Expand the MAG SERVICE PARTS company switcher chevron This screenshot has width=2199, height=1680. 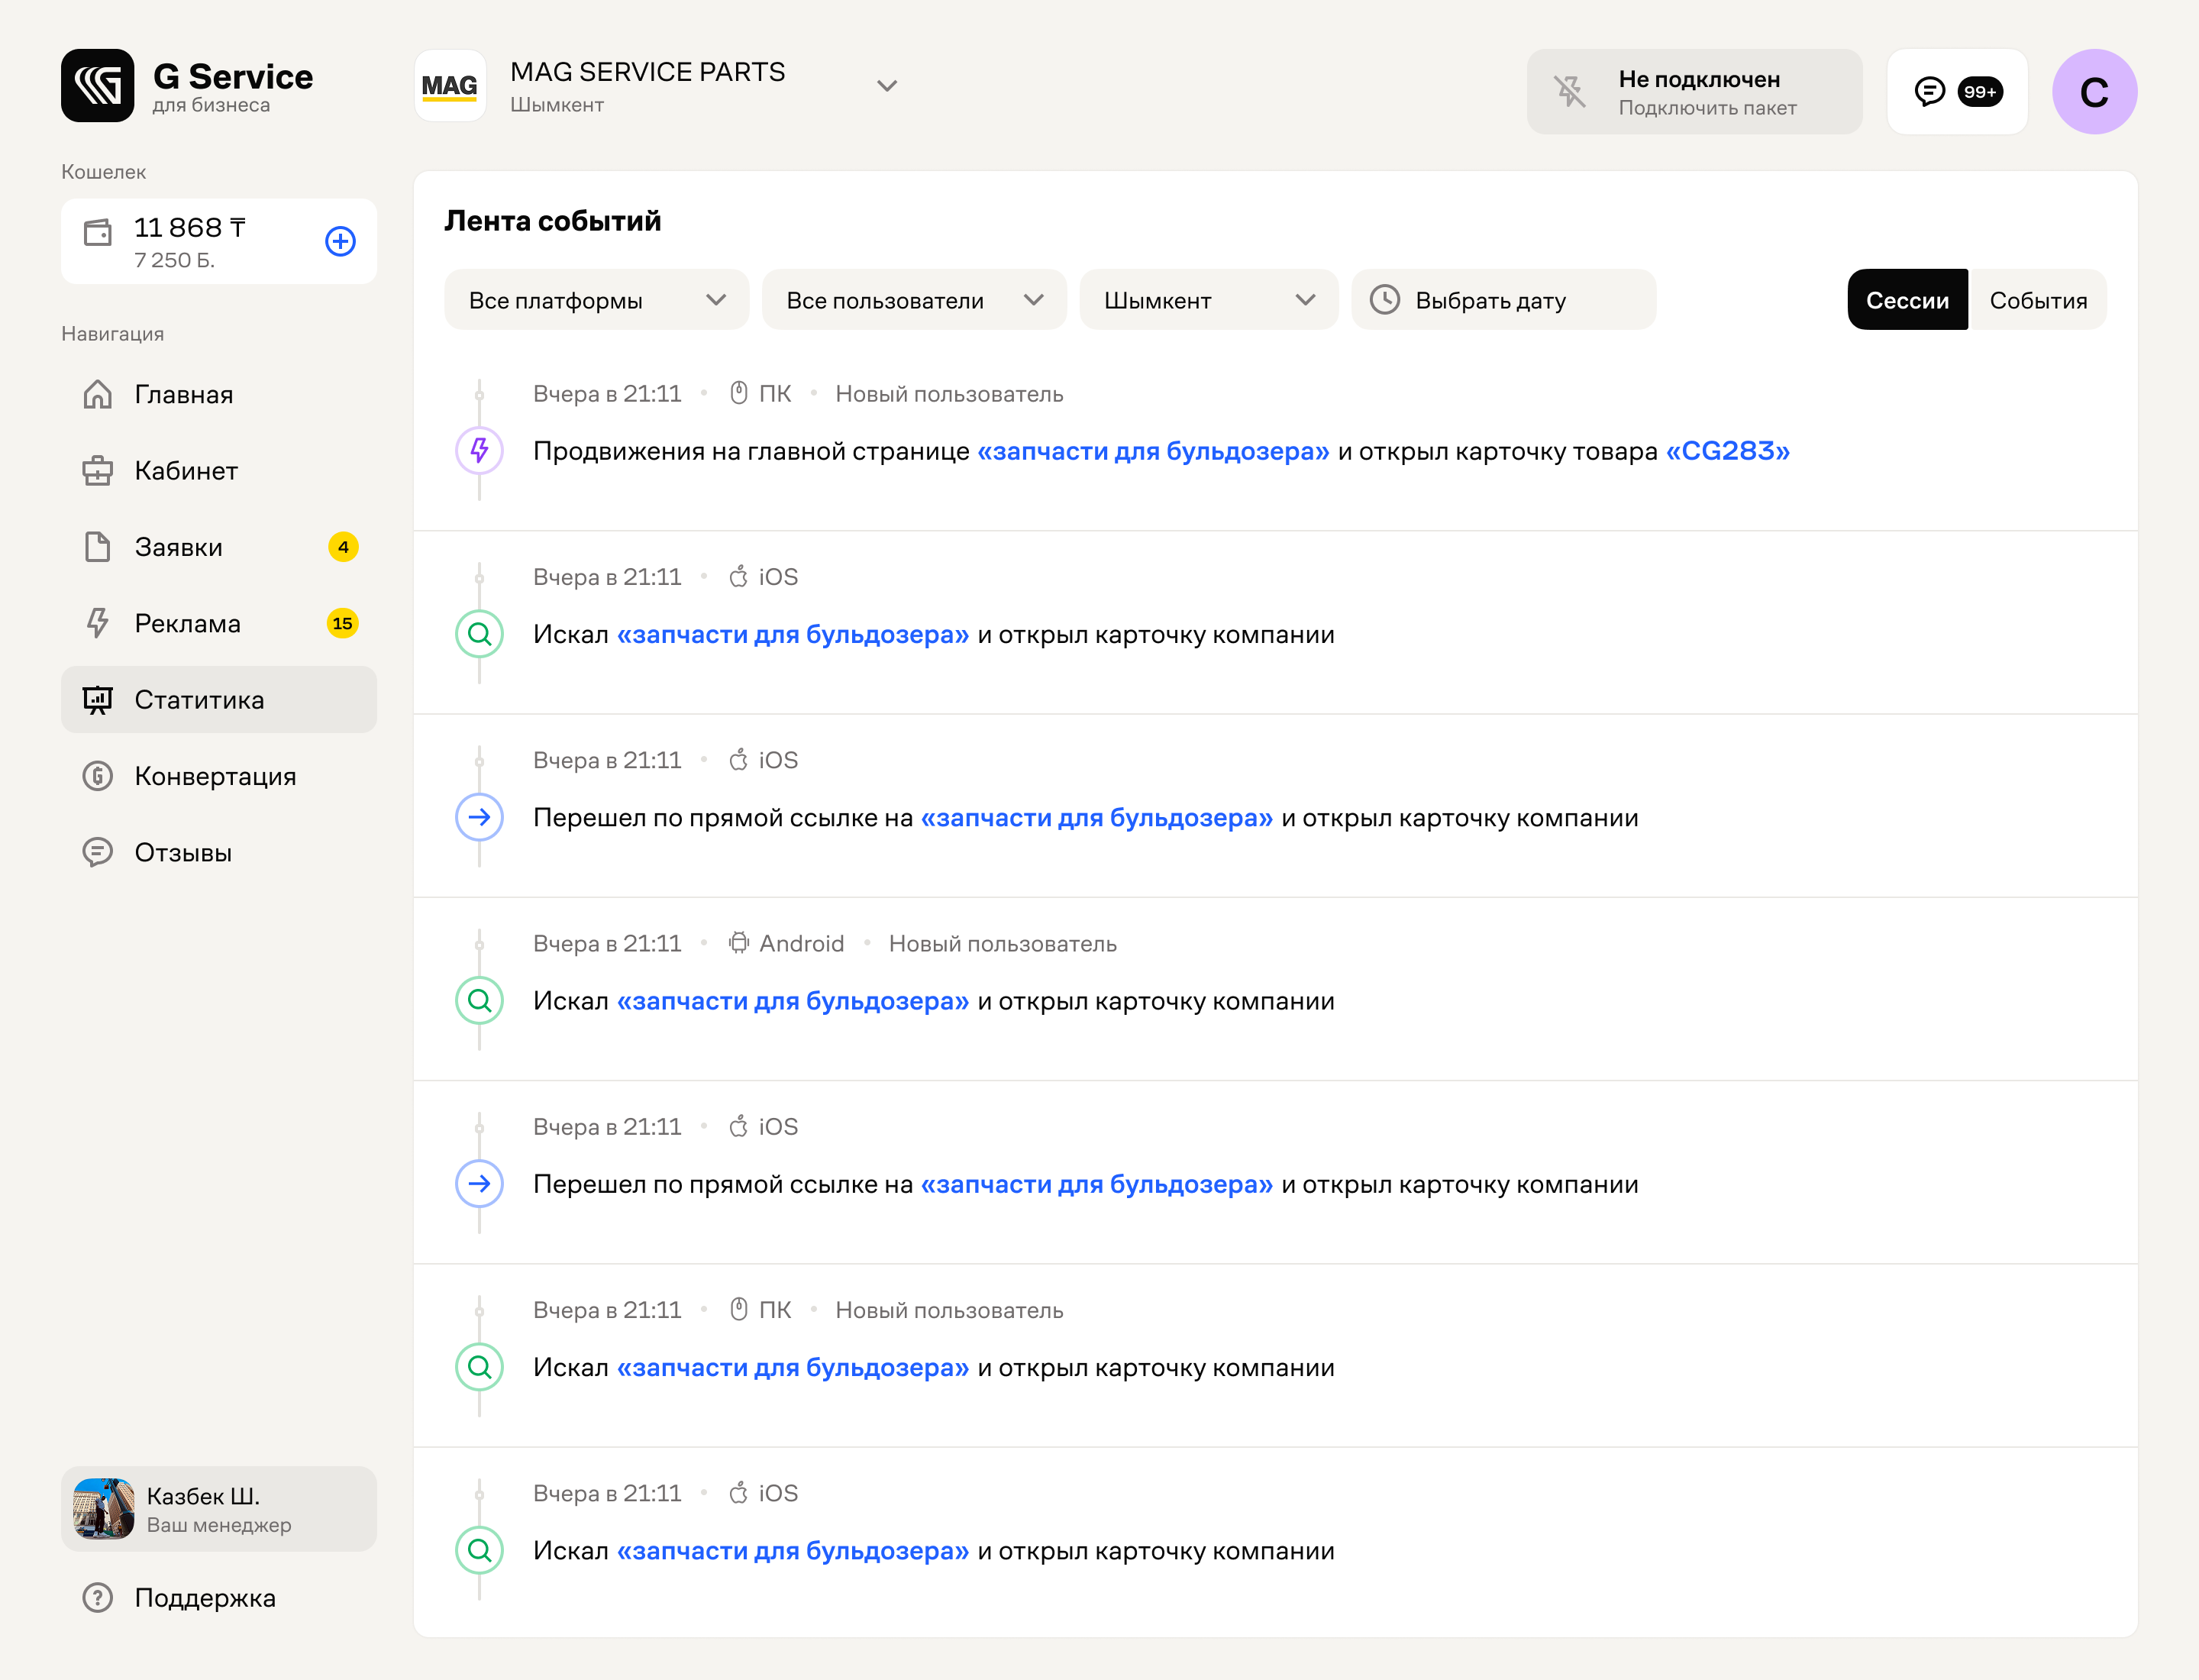click(887, 86)
